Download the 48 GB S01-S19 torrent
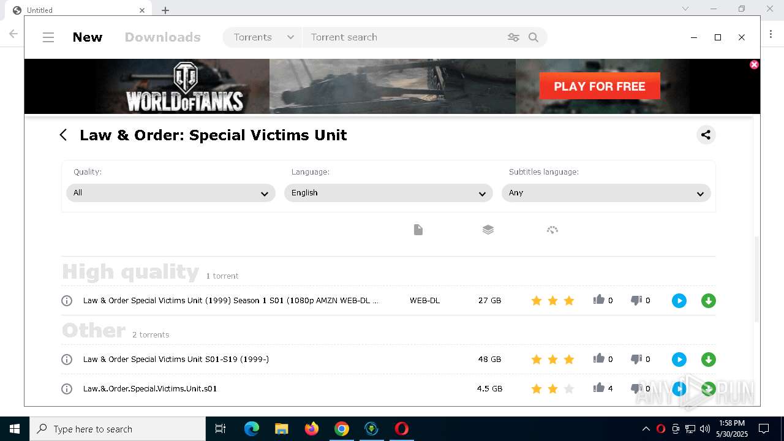The width and height of the screenshot is (784, 441). click(709, 360)
